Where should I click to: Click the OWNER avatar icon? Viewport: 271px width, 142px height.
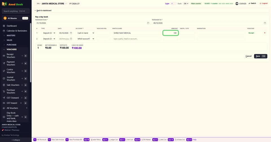pyautogui.click(x=237, y=3)
